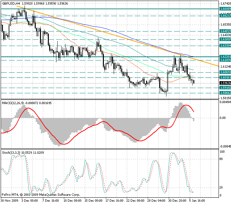Image resolution: width=231 pixels, height=203 pixels.
Task: Click the 17 Dec 16:00 time label
Action: point(114,201)
